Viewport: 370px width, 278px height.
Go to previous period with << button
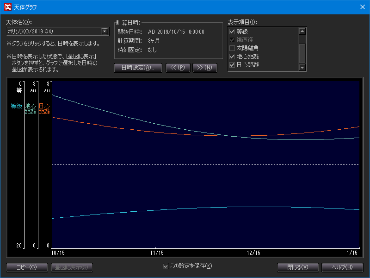(177, 68)
